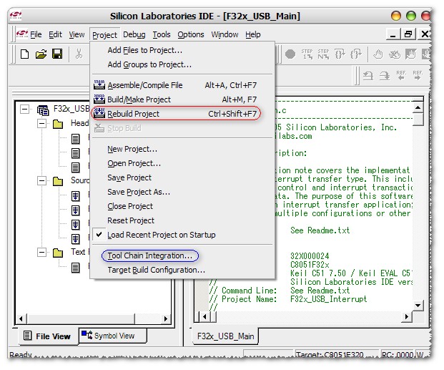444x370 pixels.
Task: Click the editor vertical scrollbar down arrow
Action: point(418,306)
